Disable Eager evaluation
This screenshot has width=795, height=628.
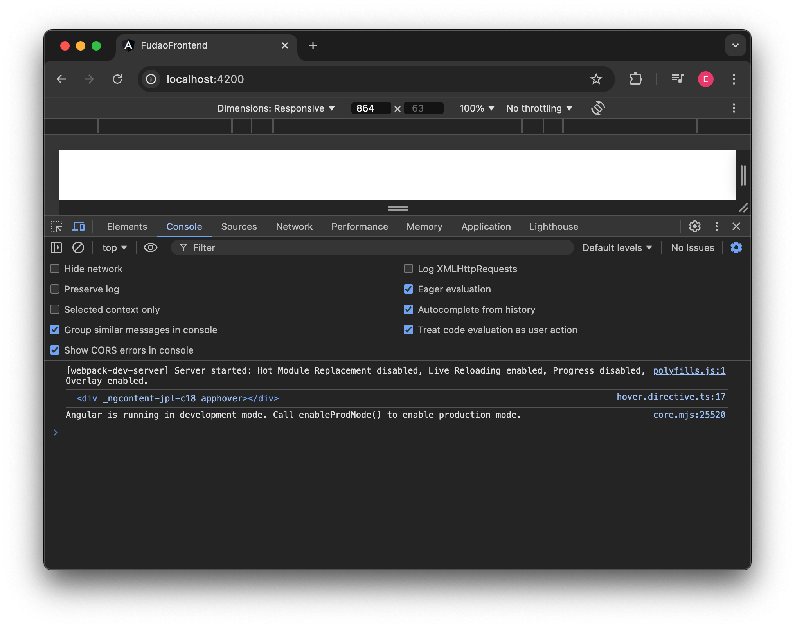click(x=408, y=289)
